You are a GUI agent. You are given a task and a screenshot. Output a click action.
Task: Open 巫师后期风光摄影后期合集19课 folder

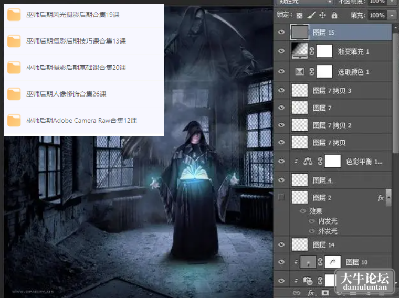(x=73, y=15)
